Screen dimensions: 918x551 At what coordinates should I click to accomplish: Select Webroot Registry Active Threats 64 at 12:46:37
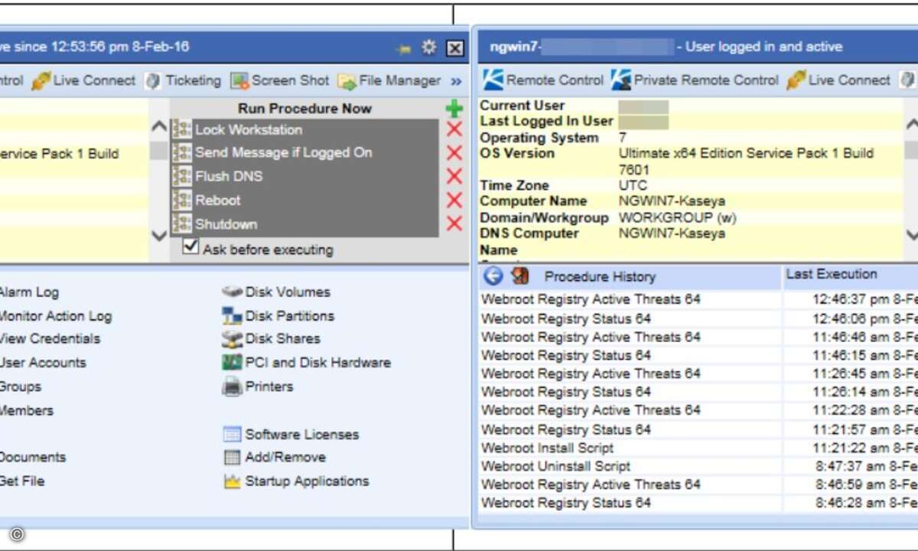[591, 299]
